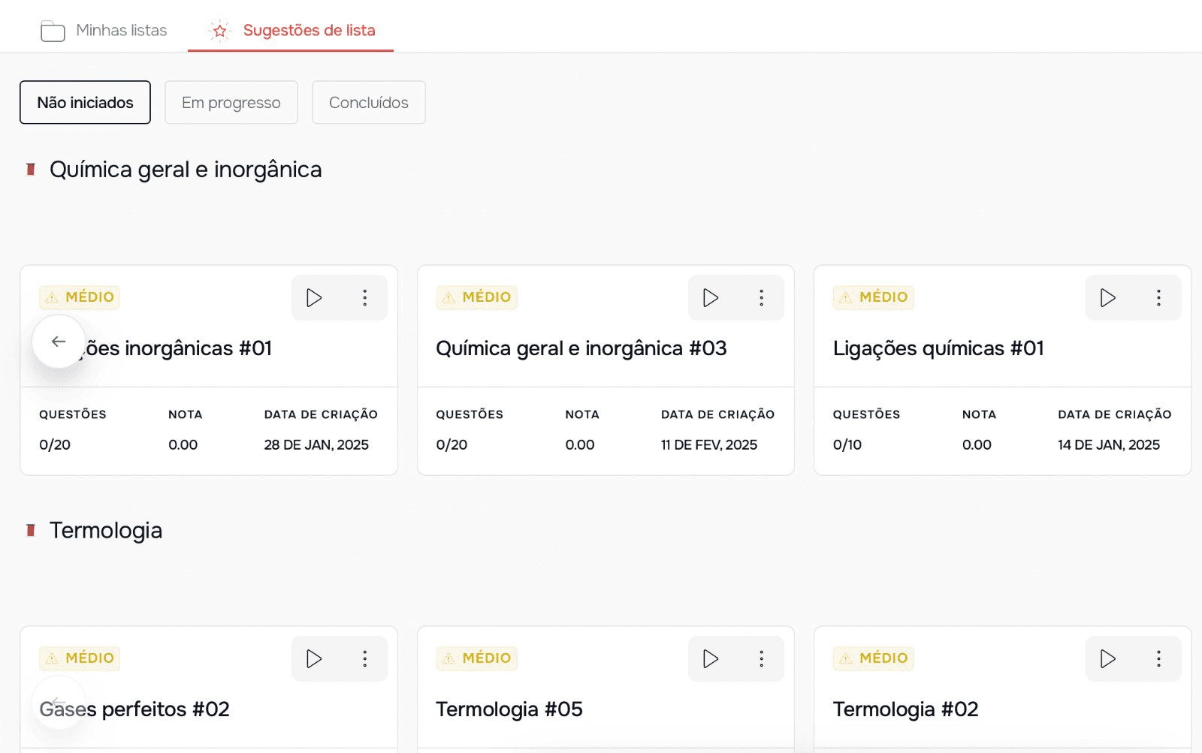The height and width of the screenshot is (753, 1202).
Task: Click the back arrow in Química geral carousel
Action: coord(59,342)
